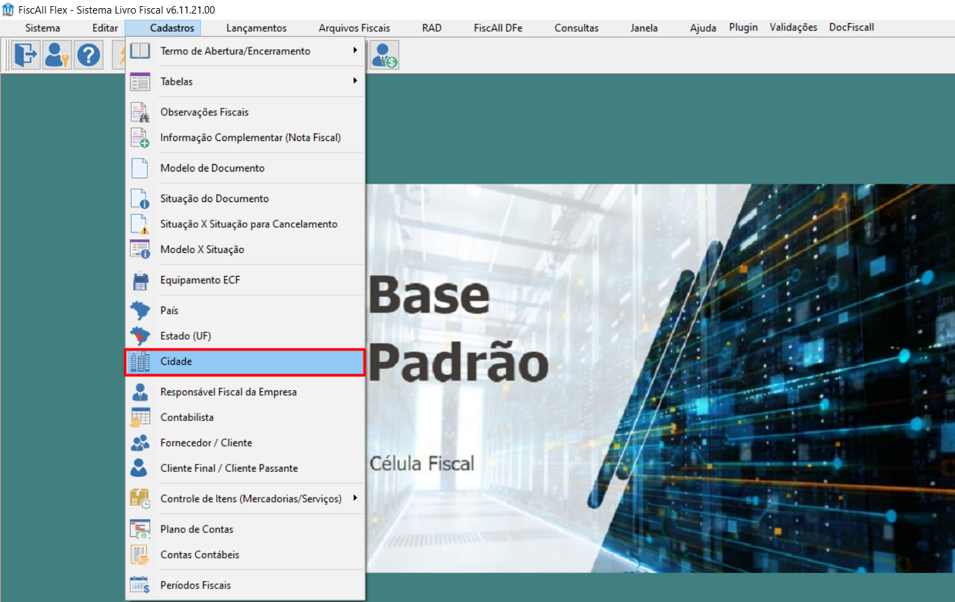Click the Períodos Fiscais calendar icon
The height and width of the screenshot is (602, 955).
[140, 585]
